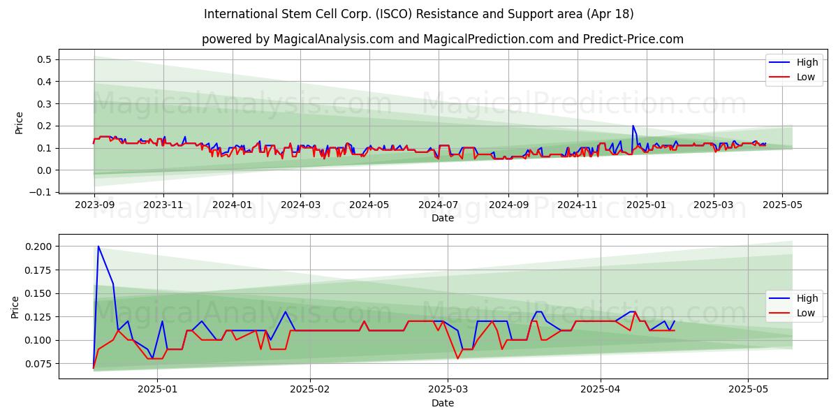Click the late-December price spike in top chart
This screenshot has height=419, width=838.
(633, 126)
